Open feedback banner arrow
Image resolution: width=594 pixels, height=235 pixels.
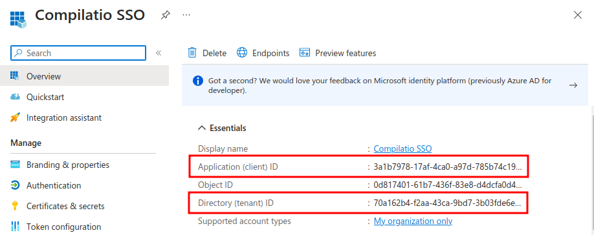tap(573, 85)
